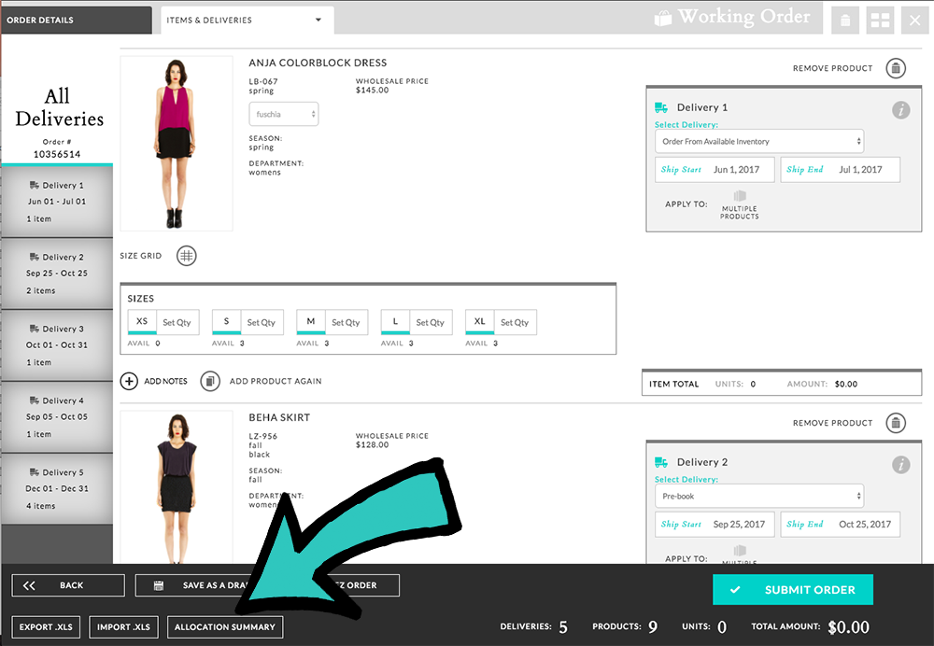Click the Products count 9
This screenshot has height=646, width=934.
pos(653,627)
